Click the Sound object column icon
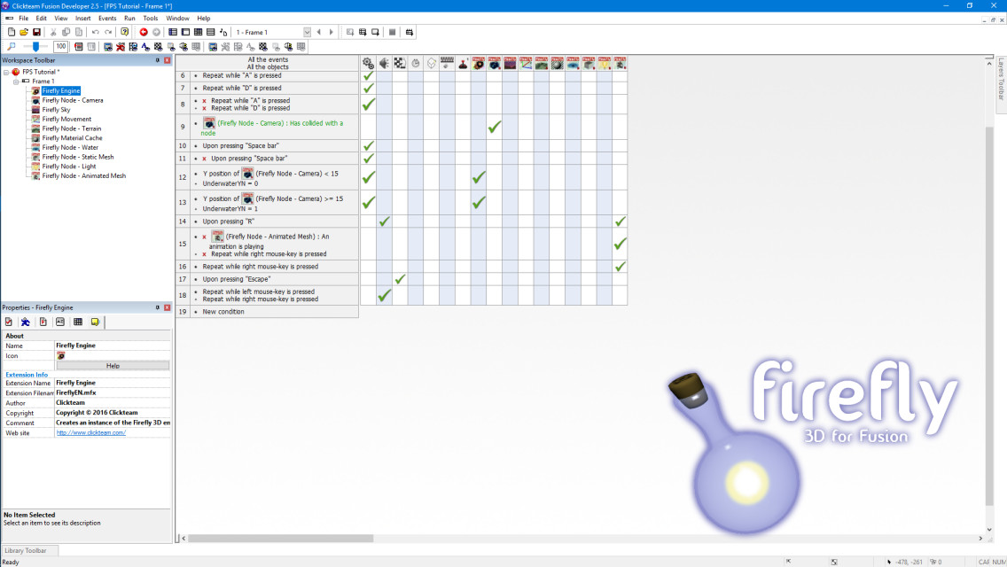 pos(383,63)
